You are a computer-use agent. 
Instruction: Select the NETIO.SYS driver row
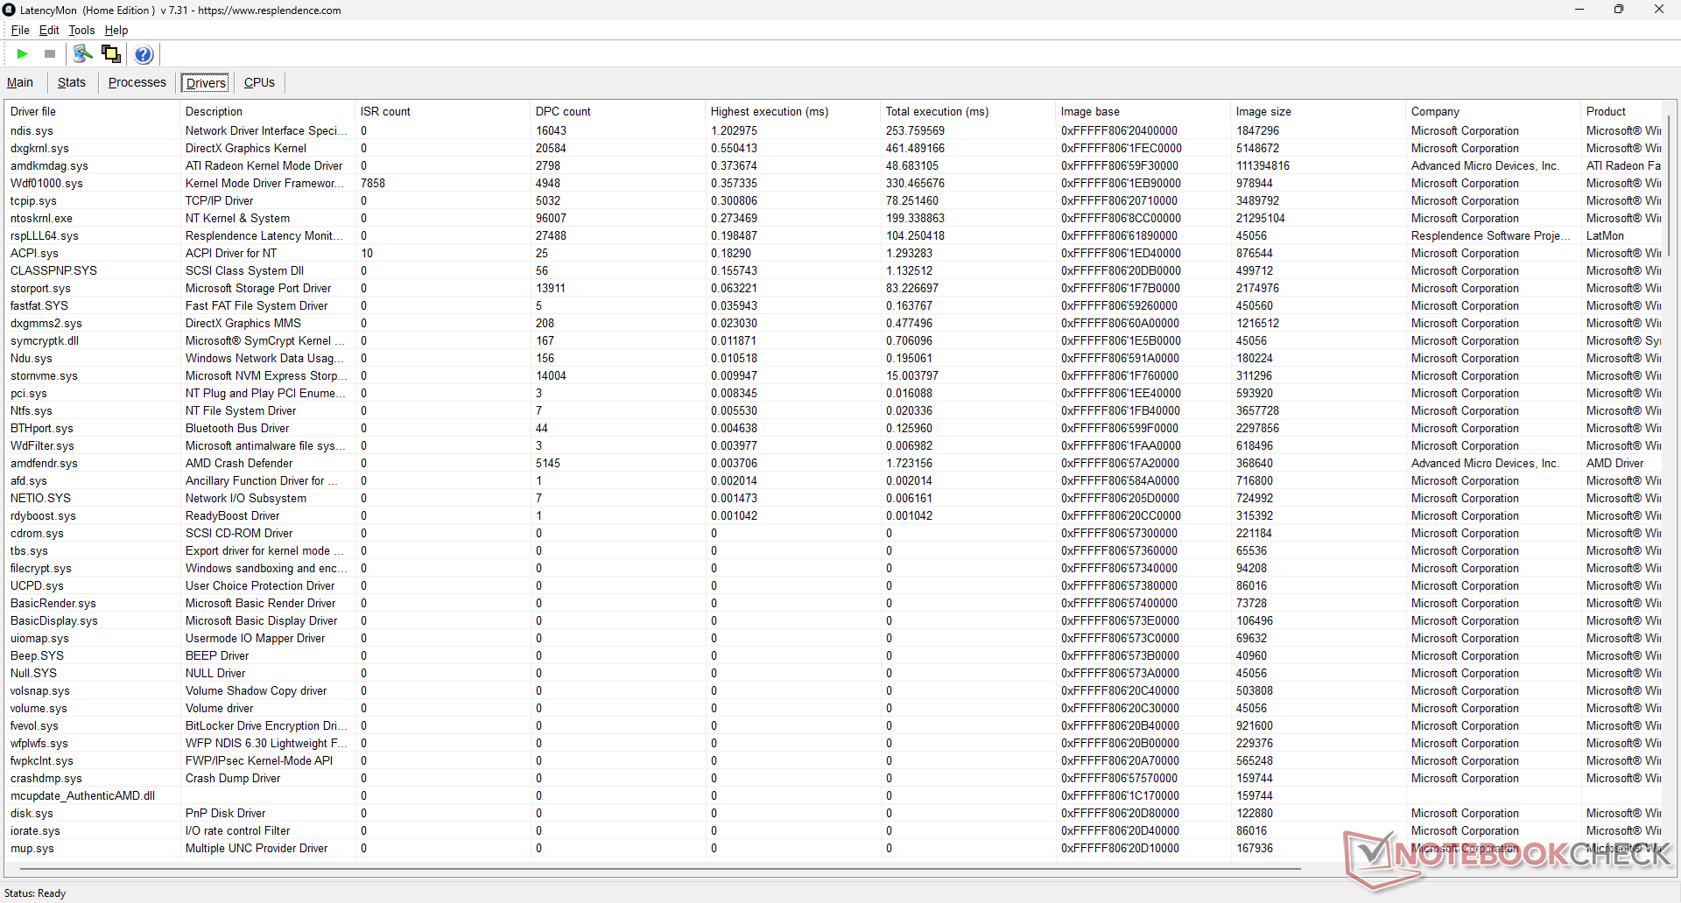pyautogui.click(x=833, y=498)
